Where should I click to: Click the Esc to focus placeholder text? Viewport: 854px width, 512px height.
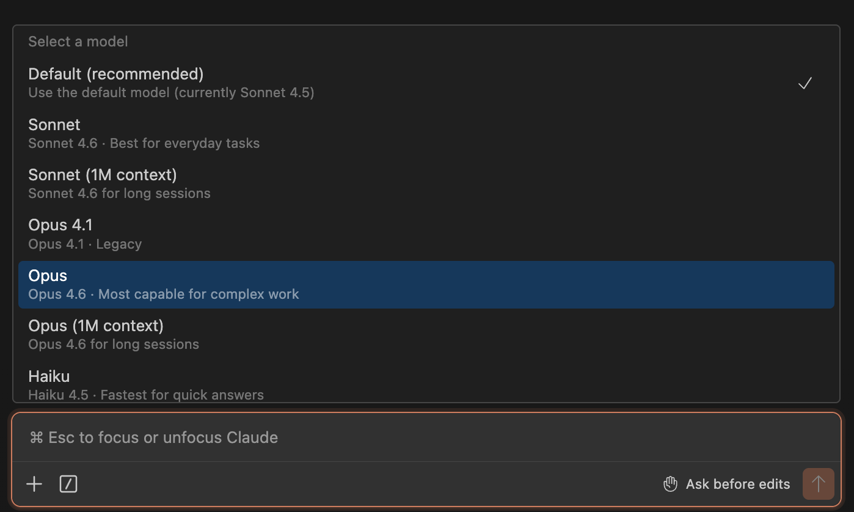coord(153,437)
